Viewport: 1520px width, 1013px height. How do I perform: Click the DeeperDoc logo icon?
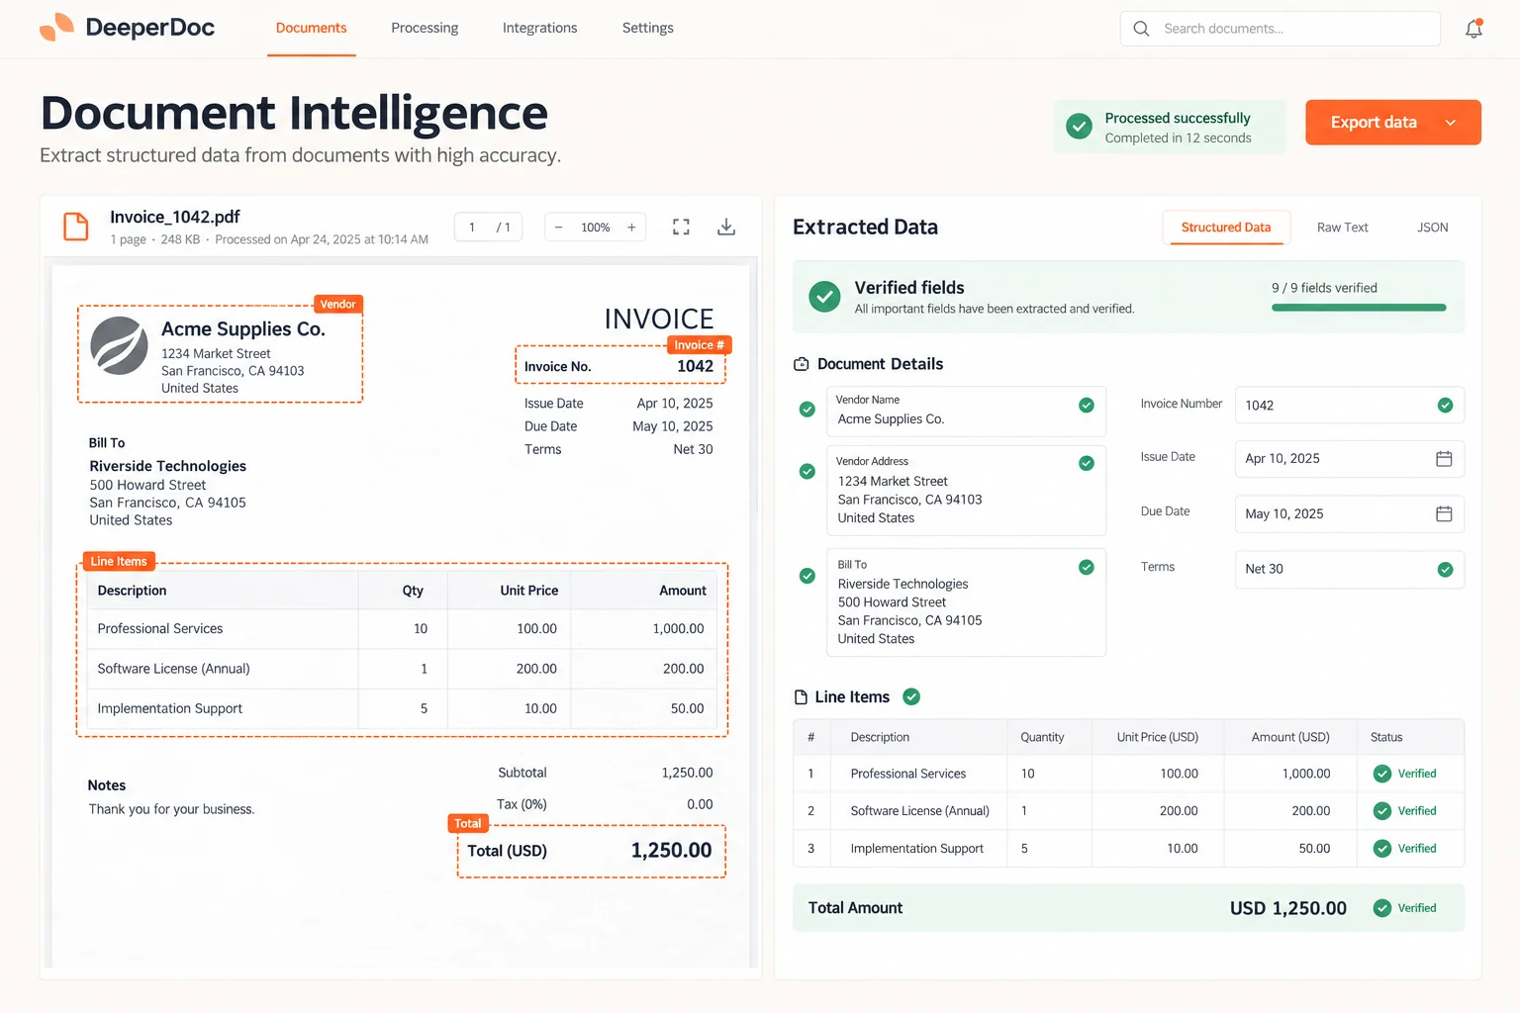56,27
